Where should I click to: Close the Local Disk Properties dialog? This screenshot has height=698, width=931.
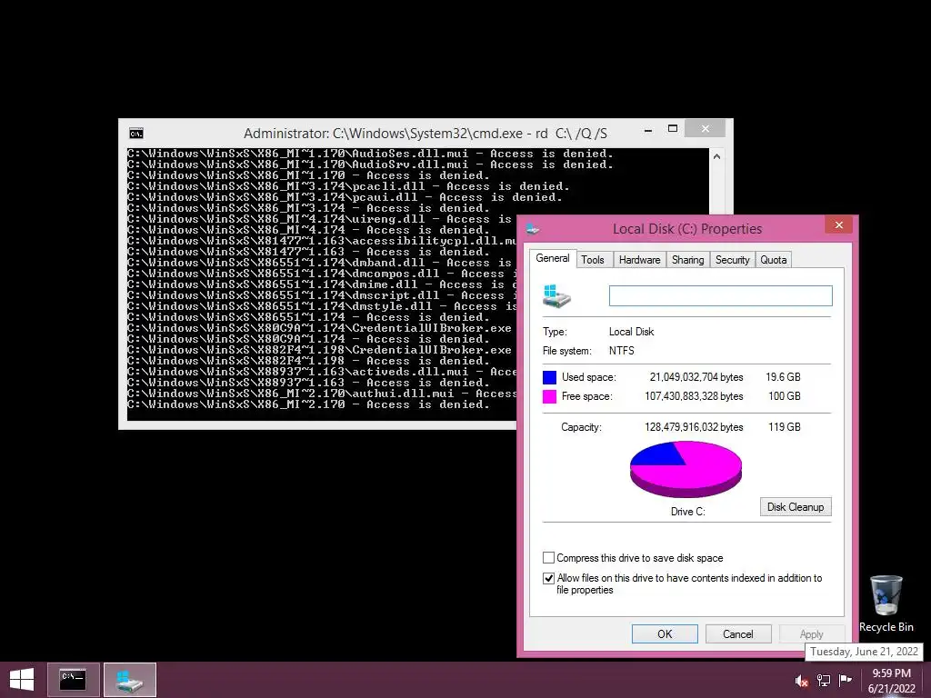click(838, 224)
